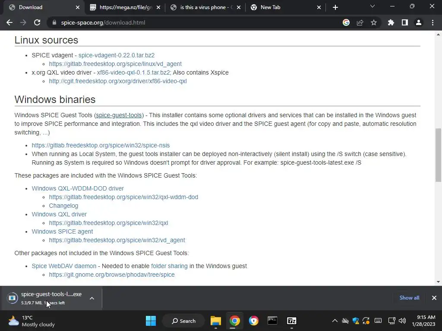
Task: Open the win32/spice-nsis gitlab link
Action: [101, 145]
